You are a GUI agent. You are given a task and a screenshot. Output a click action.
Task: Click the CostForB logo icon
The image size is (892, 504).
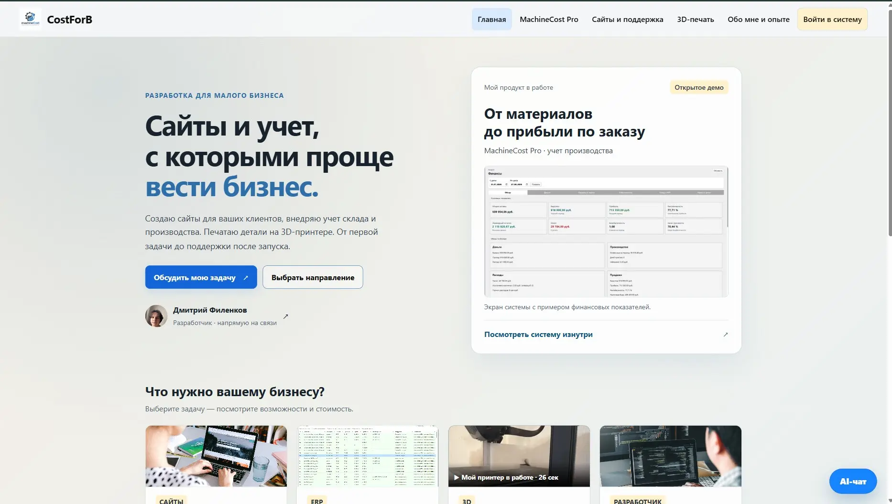tap(30, 19)
